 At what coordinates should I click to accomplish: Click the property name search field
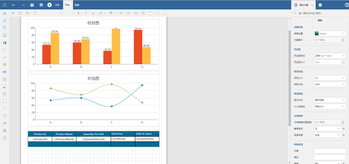coord(320,13)
